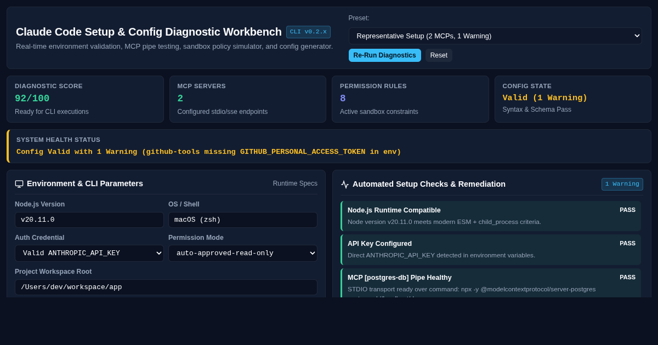The height and width of the screenshot is (345, 658).
Task: Open the Permission Mode dropdown
Action: pos(243,253)
